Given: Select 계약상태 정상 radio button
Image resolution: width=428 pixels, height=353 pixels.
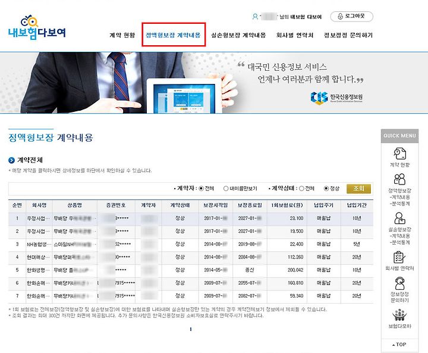Looking at the screenshot, I should (326, 188).
